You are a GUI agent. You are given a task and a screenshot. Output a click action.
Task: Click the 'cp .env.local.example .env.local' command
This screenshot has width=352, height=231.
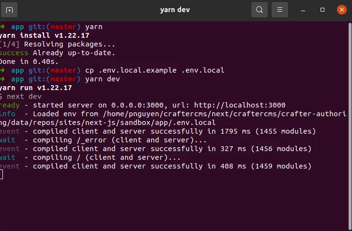coord(154,70)
